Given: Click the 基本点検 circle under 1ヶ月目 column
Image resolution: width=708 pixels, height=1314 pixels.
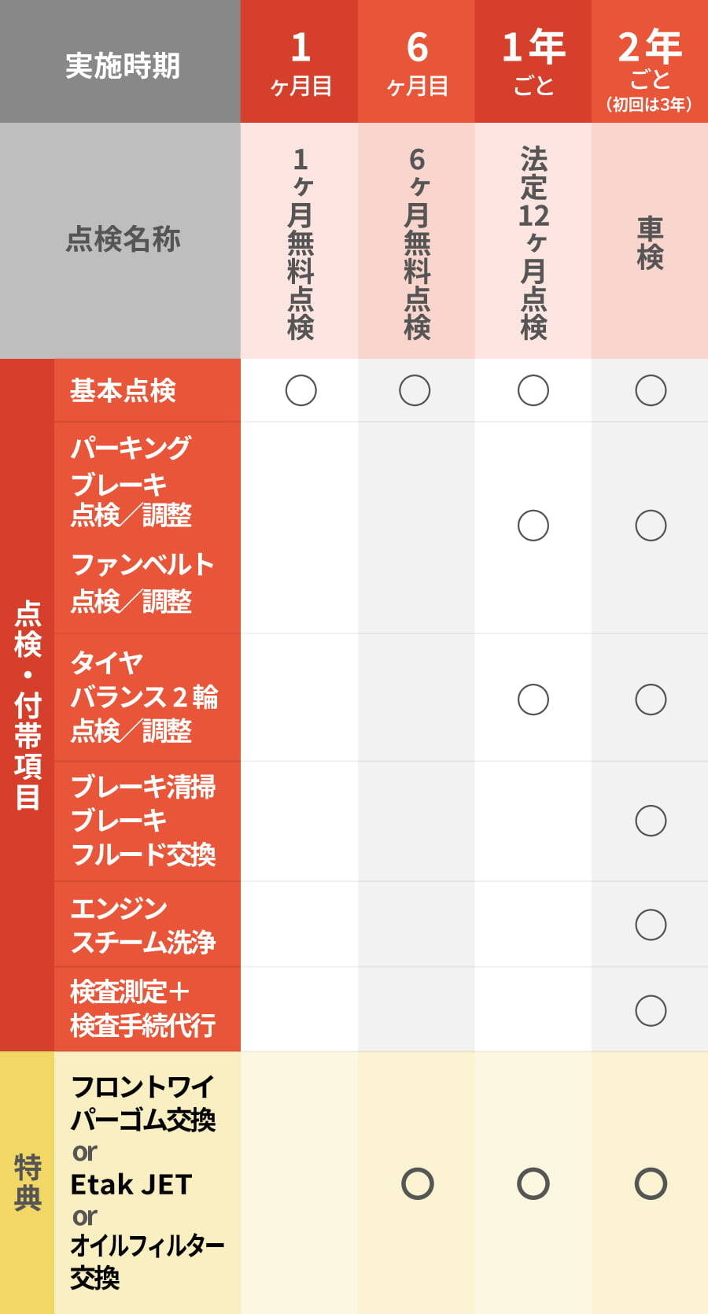Looking at the screenshot, I should [301, 390].
